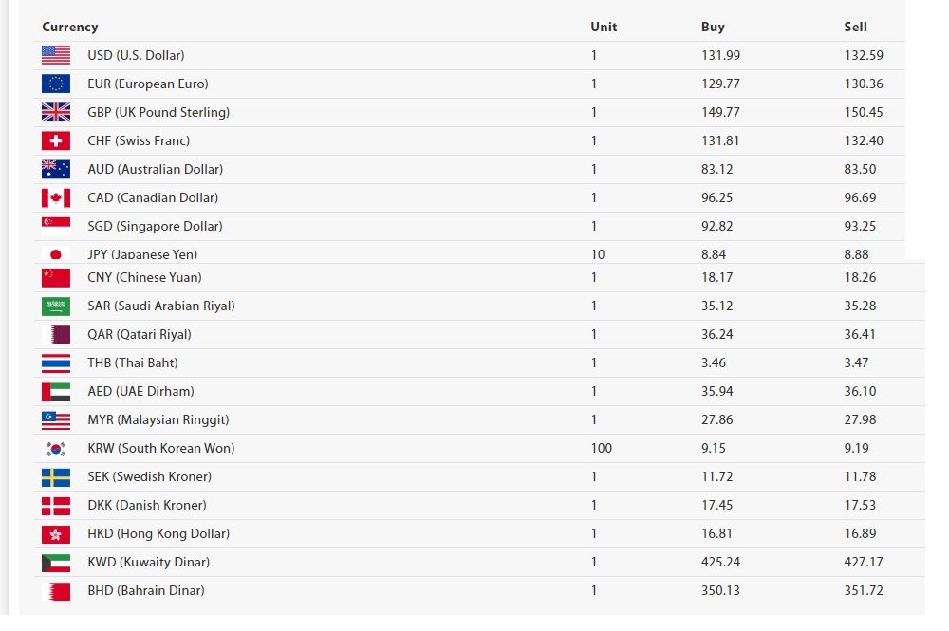Click the United States flag icon

[56, 55]
